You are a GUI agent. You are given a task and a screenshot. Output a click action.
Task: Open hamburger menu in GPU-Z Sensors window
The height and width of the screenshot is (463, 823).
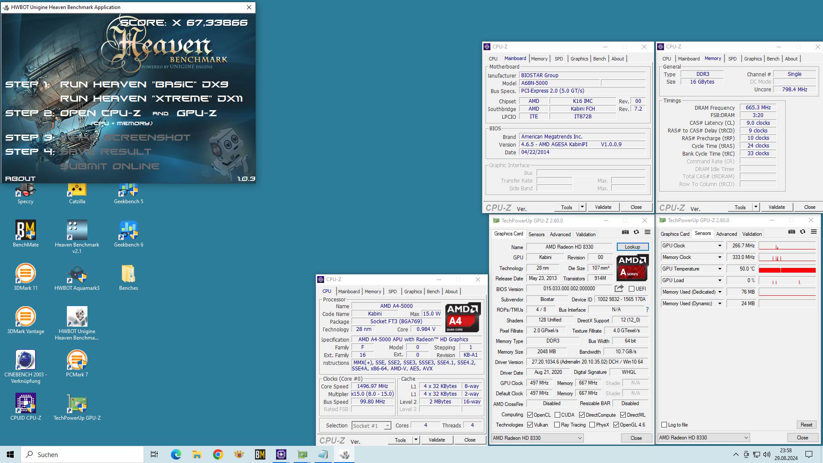[x=814, y=231]
